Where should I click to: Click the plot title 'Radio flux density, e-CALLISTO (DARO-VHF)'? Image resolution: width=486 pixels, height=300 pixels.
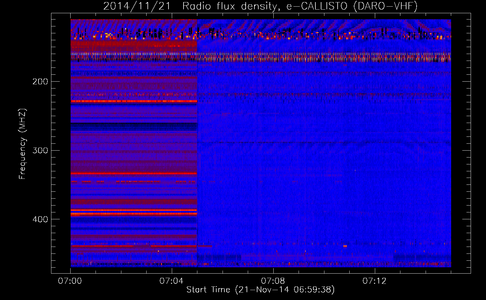coord(300,6)
